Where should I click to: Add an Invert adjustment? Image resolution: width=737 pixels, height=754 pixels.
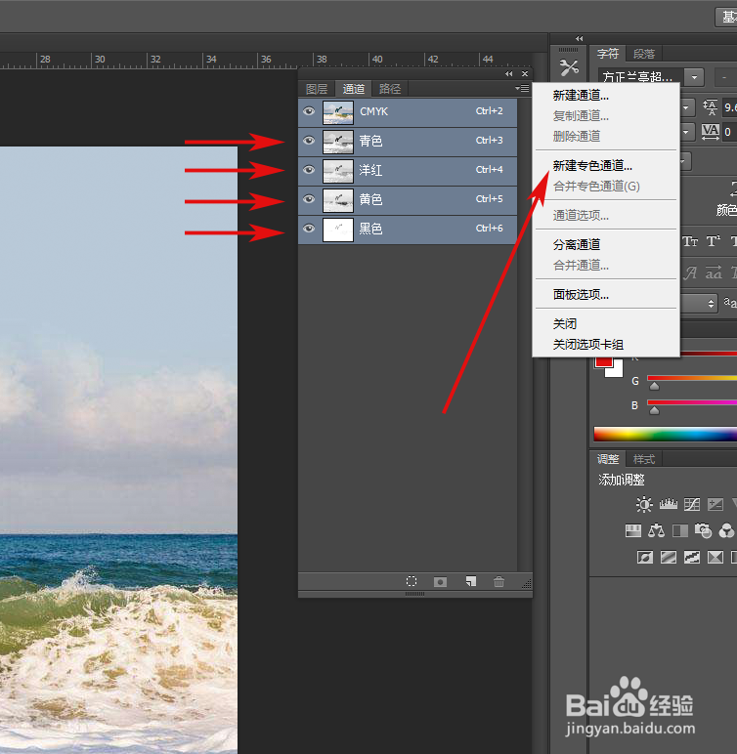click(x=644, y=557)
